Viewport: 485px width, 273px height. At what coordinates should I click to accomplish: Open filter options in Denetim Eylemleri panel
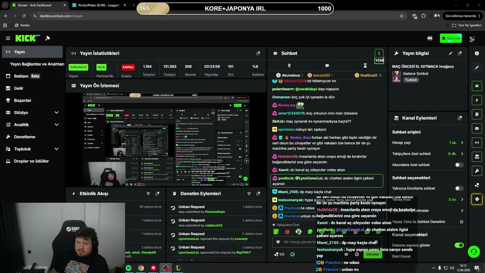click(249, 194)
